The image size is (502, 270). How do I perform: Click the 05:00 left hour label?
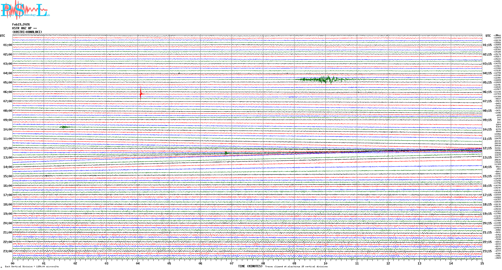pyautogui.click(x=7, y=82)
